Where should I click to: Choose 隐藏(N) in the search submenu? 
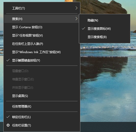(105, 20)
